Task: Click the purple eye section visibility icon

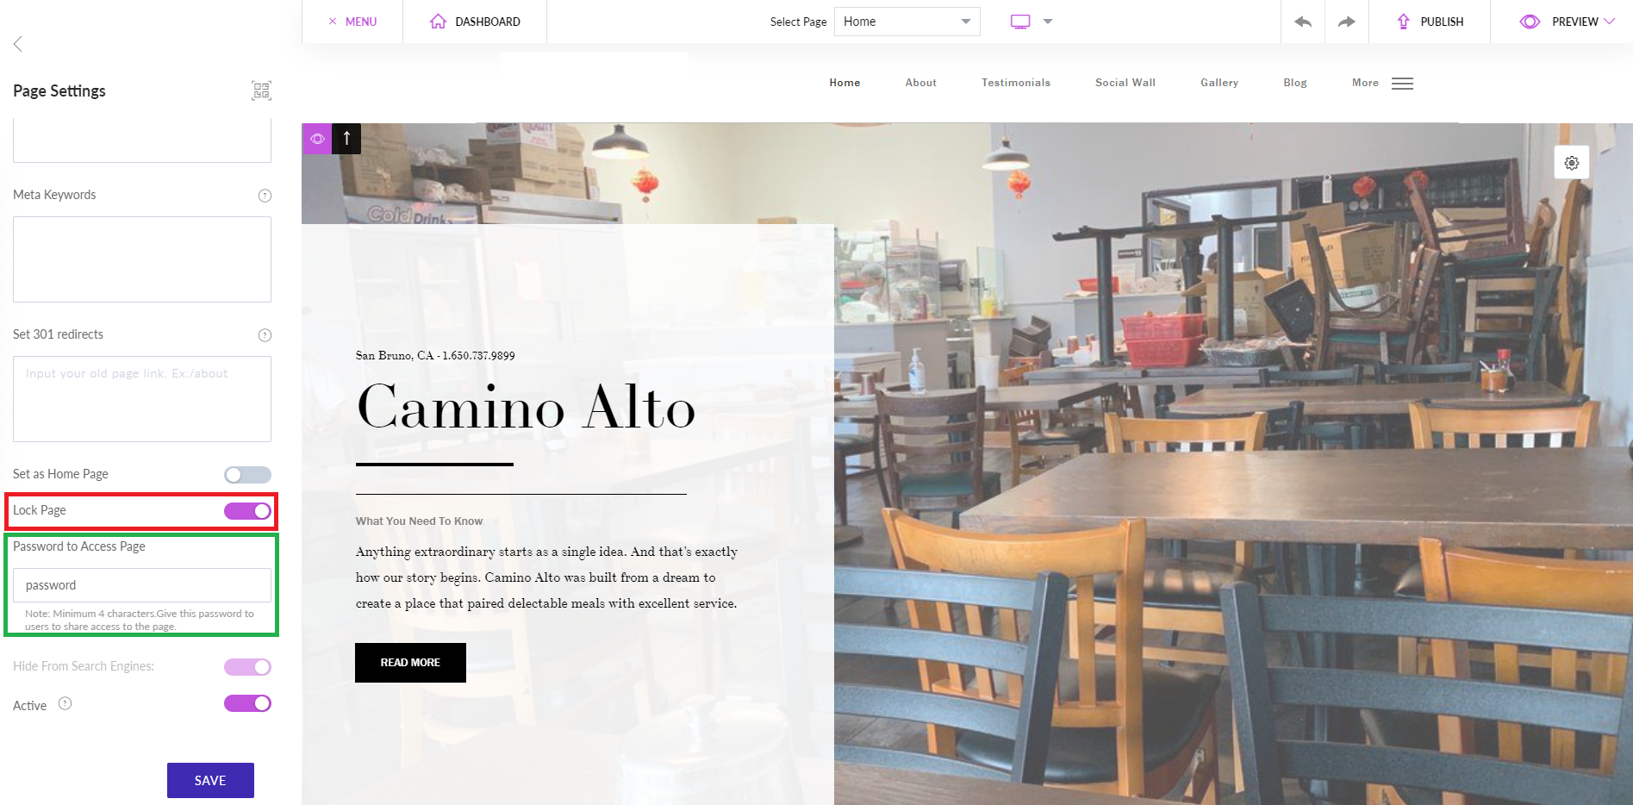Action: [317, 139]
